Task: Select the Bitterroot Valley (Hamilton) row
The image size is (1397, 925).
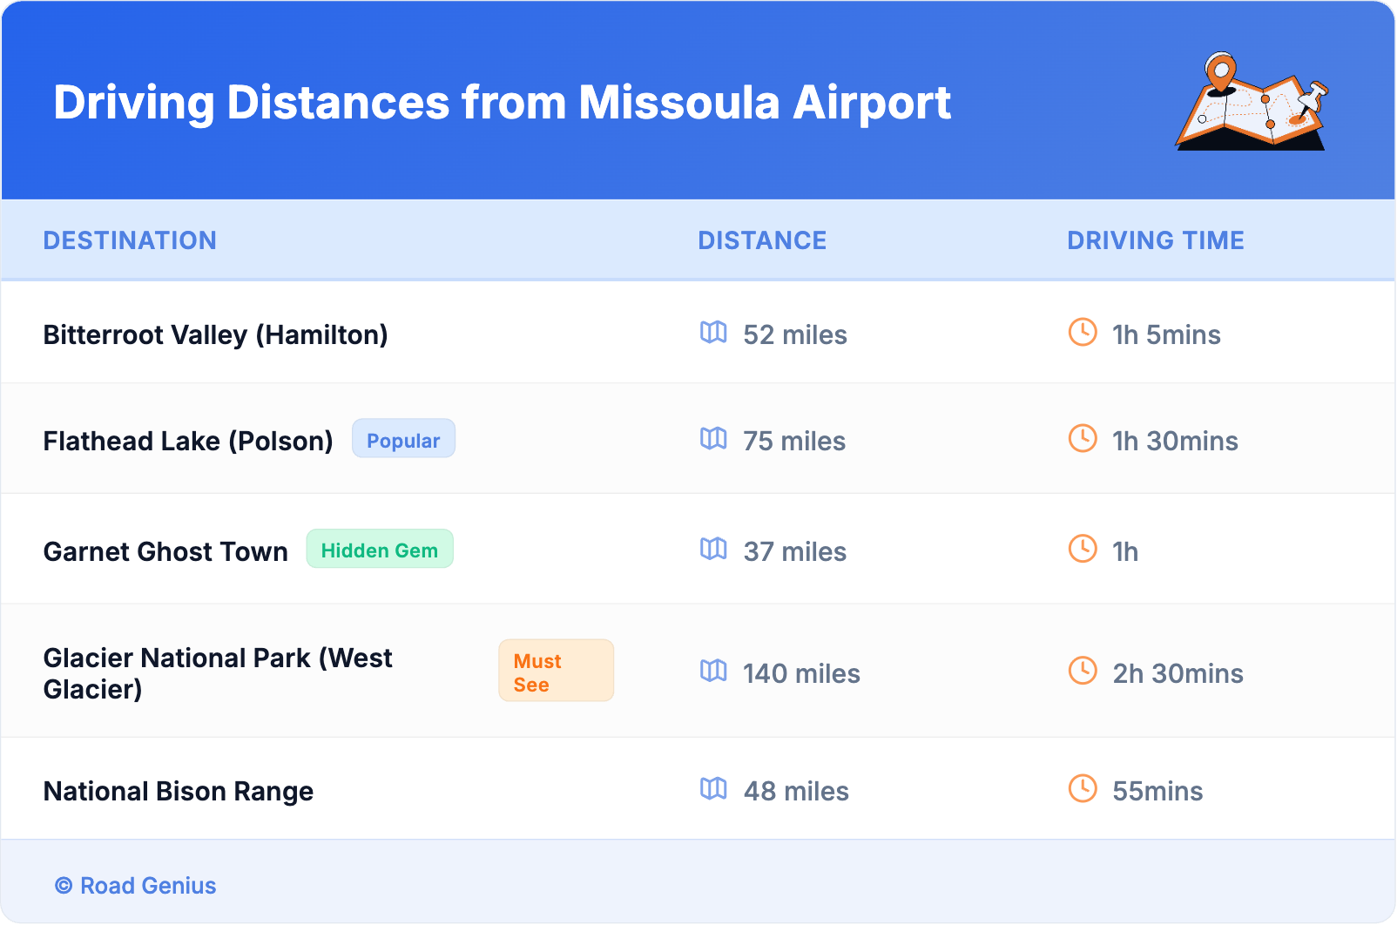Action: coord(215,334)
